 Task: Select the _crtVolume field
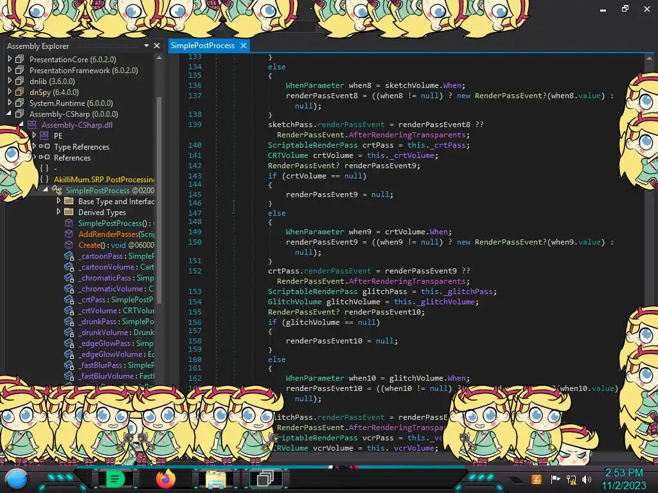coord(116,310)
